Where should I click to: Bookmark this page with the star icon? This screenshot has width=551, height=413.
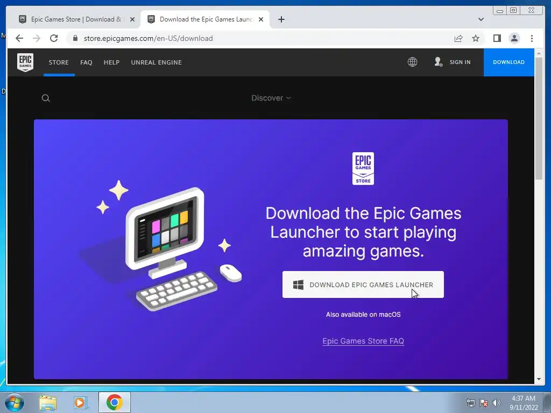(x=476, y=38)
